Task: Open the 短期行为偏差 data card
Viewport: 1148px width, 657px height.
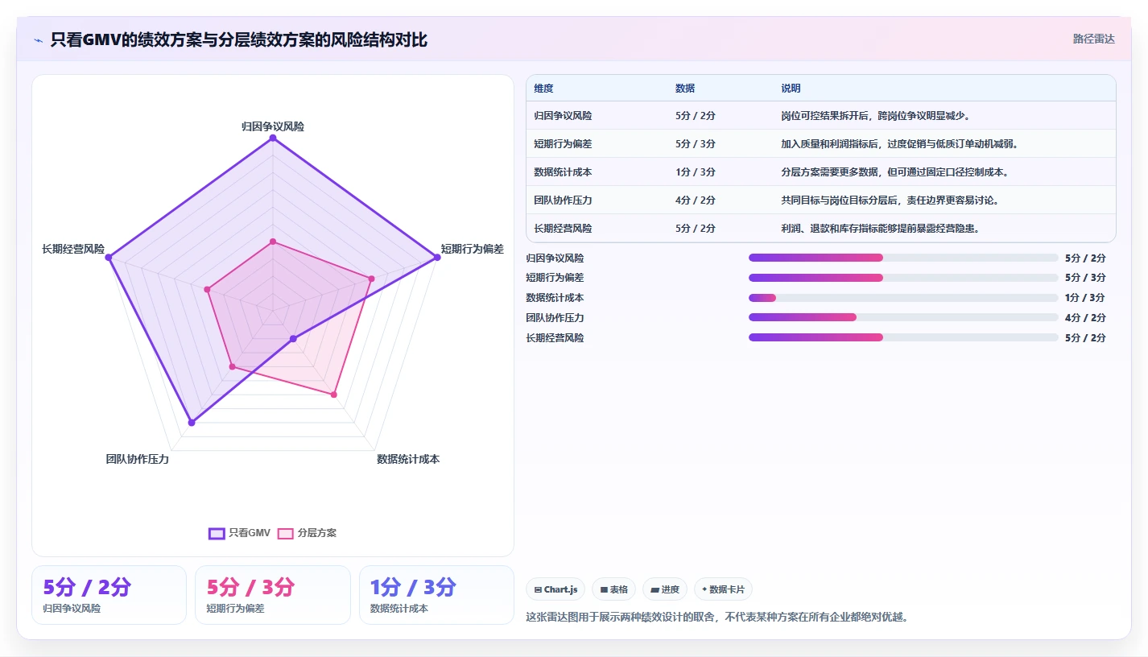Action: [273, 595]
